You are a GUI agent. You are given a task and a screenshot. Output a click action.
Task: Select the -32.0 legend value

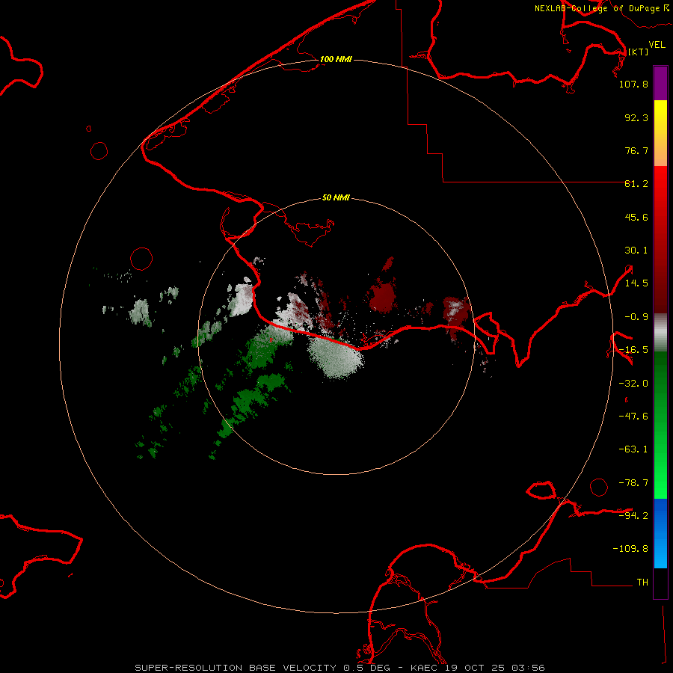click(633, 384)
